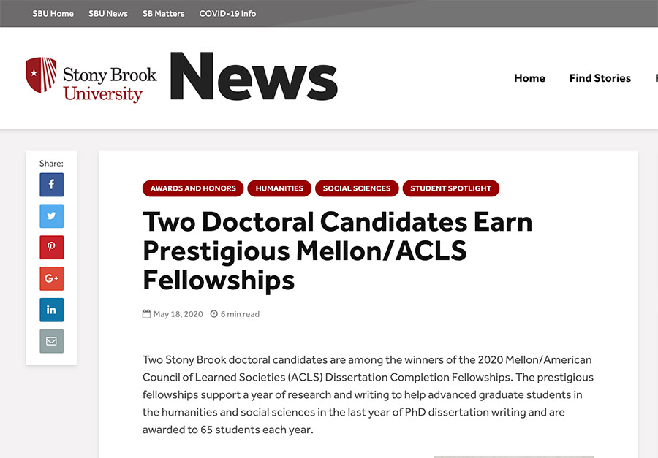Screen dimensions: 658x458
Task: Email this article using envelope icon
Action: pos(52,341)
